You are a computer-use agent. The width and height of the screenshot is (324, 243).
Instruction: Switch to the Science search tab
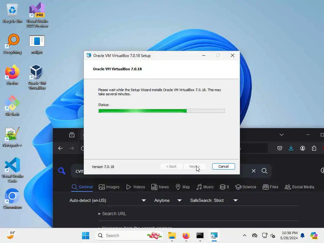[246, 187]
